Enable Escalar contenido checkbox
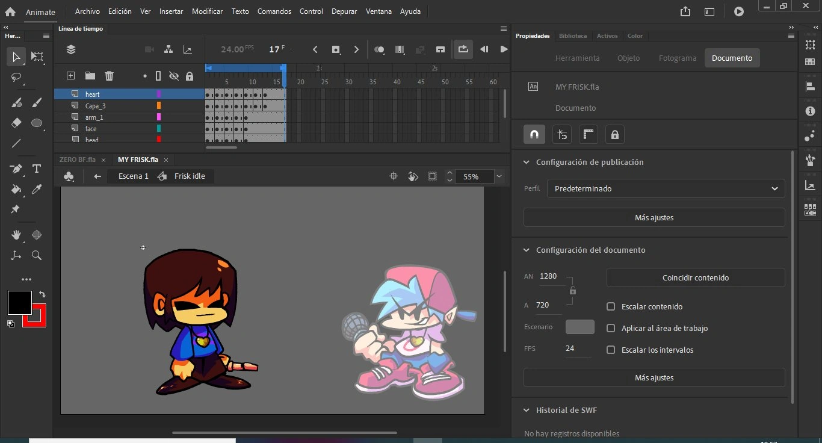This screenshot has width=822, height=443. [x=611, y=306]
